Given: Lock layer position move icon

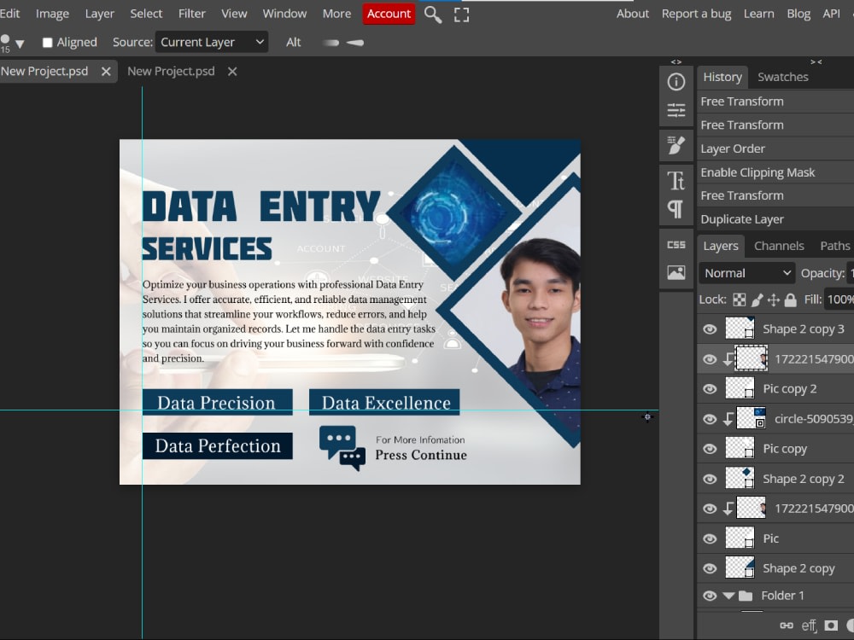Looking at the screenshot, I should tap(774, 300).
